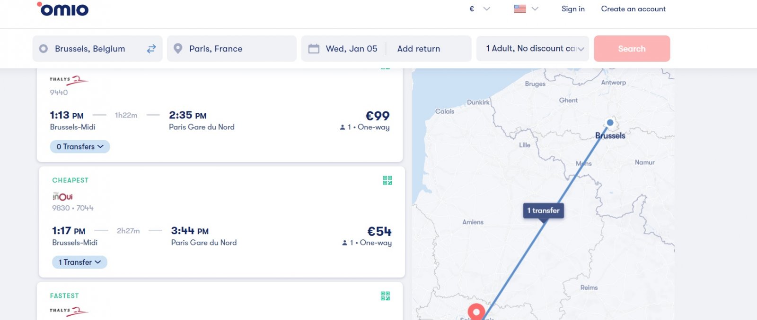Swap origin and destination arrows icon
The width and height of the screenshot is (757, 320).
tap(151, 49)
